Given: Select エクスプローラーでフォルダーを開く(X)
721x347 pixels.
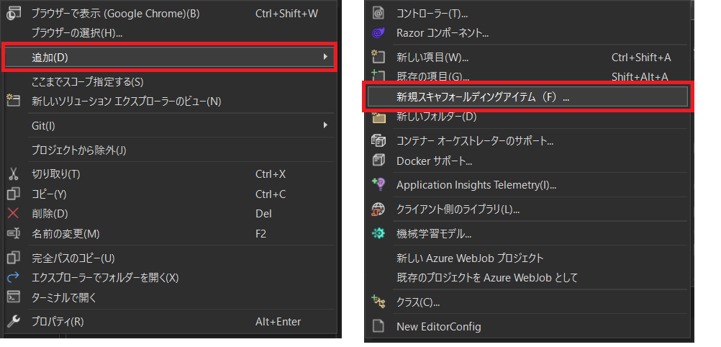Looking at the screenshot, I should (105, 277).
